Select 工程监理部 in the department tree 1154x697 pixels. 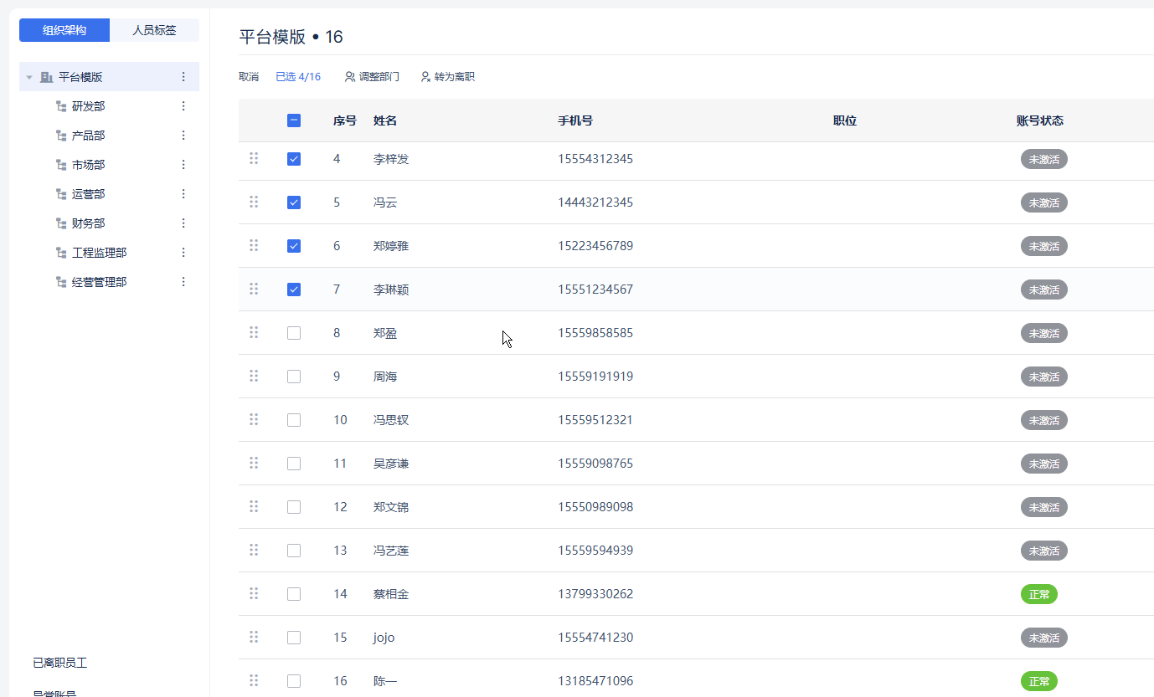[x=99, y=253]
